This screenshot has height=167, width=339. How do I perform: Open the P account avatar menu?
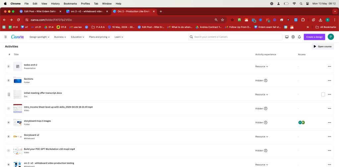pos(331,37)
